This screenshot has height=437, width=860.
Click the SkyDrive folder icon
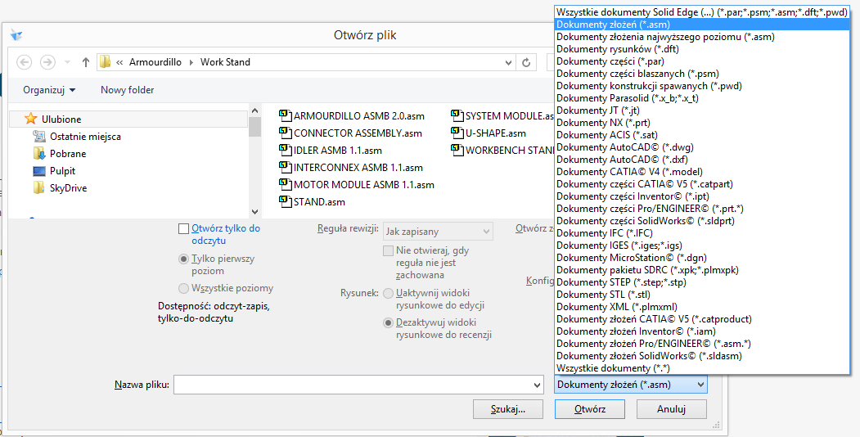[x=39, y=187]
